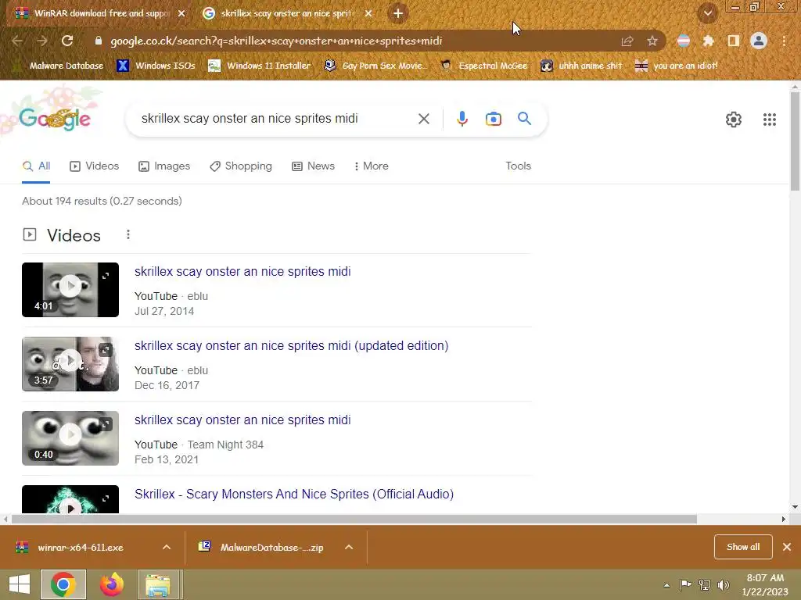The height and width of the screenshot is (600, 801).
Task: Open the share page icon in address bar
Action: point(627,41)
